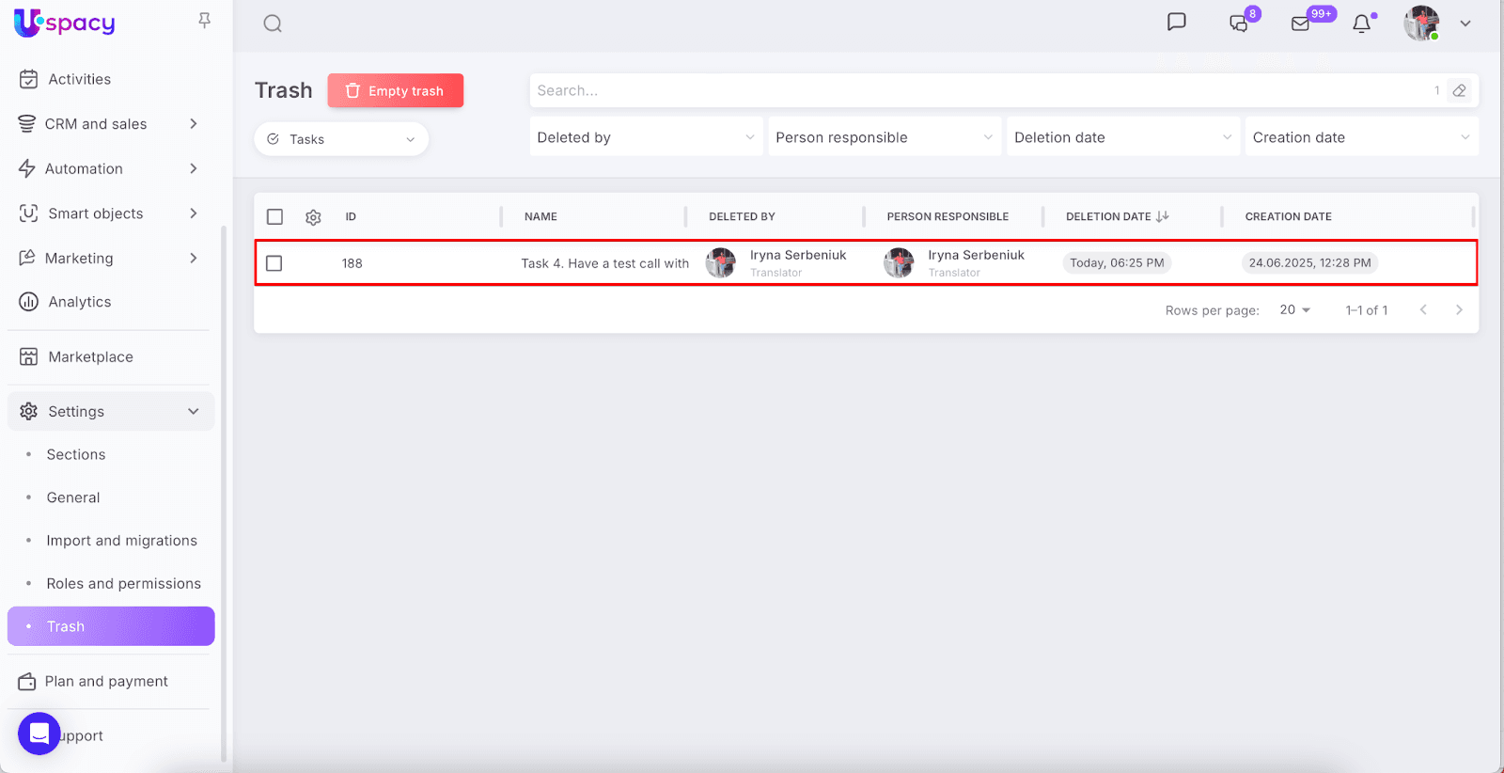Image resolution: width=1504 pixels, height=773 pixels.
Task: Tick the select-all checkbox in table header
Action: click(x=274, y=217)
